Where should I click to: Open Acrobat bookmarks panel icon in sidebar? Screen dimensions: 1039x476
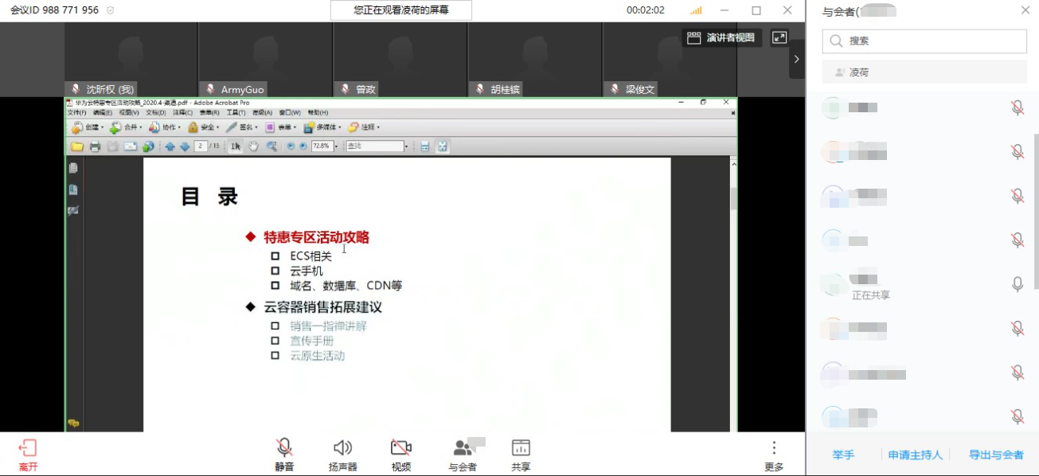pyautogui.click(x=73, y=189)
